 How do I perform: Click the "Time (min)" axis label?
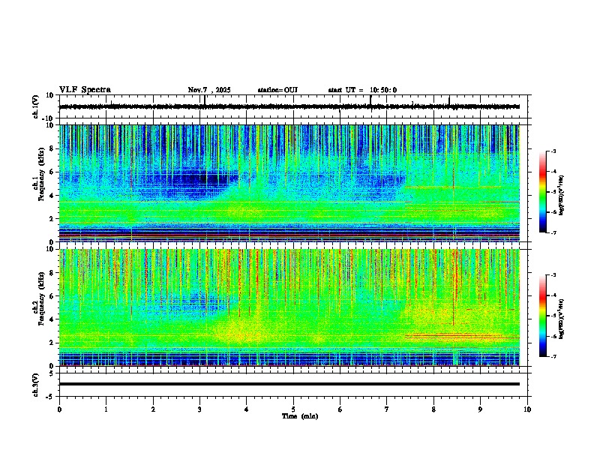tap(300, 416)
